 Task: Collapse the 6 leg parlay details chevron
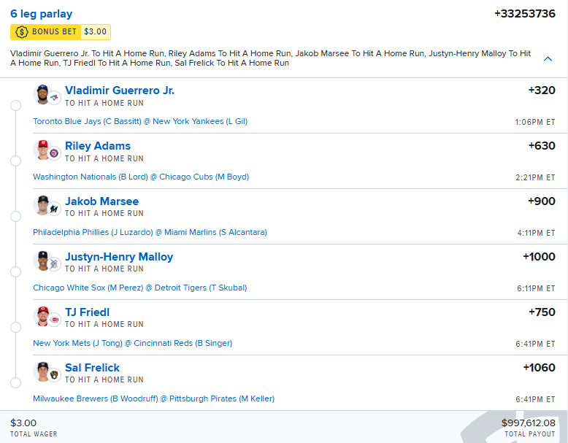(548, 58)
